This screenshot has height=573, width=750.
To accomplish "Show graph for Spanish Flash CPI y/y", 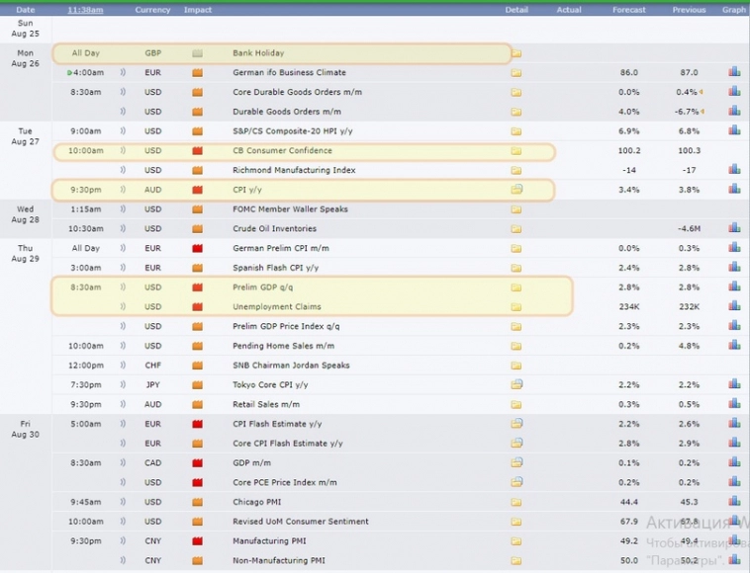I will tap(735, 267).
